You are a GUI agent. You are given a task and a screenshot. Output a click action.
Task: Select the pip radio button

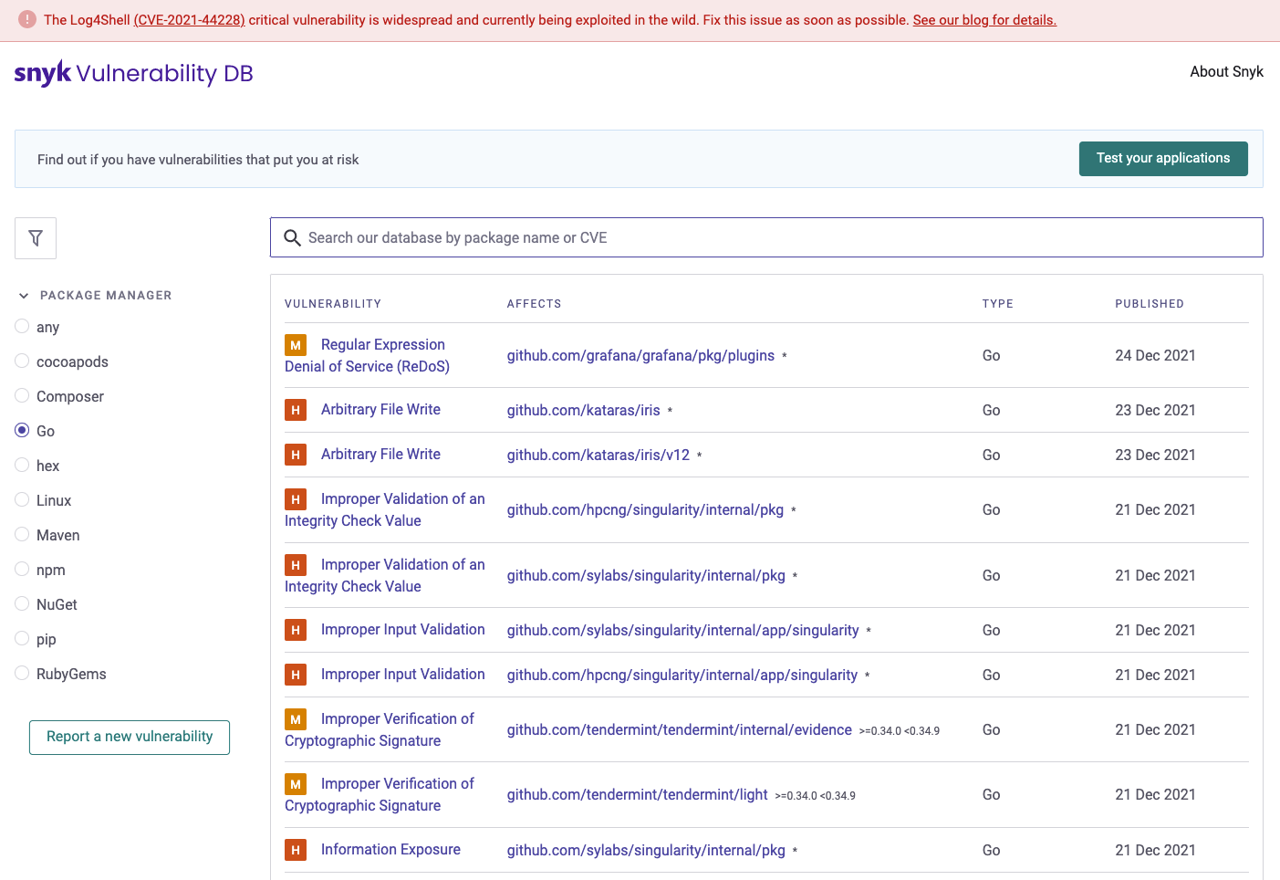pos(22,638)
